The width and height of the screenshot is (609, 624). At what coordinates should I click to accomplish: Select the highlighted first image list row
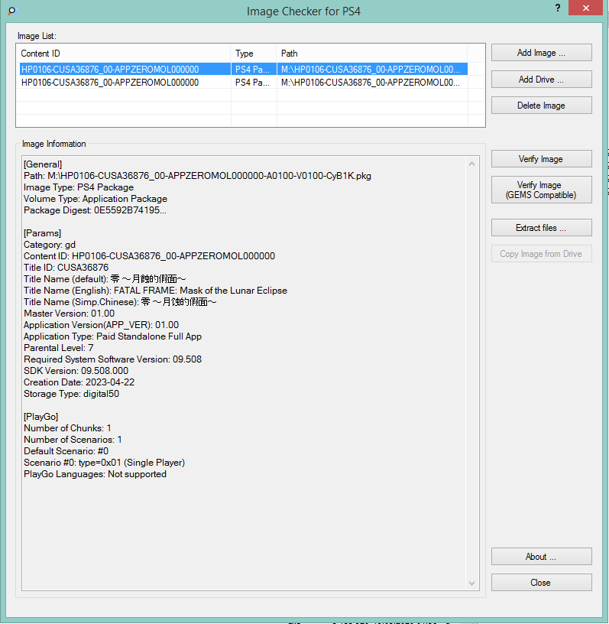(244, 70)
